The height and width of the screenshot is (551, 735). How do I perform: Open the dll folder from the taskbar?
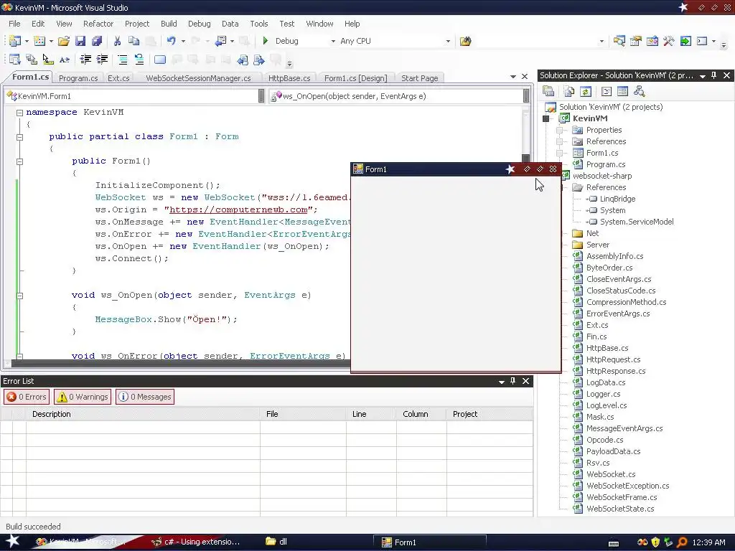pos(276,542)
